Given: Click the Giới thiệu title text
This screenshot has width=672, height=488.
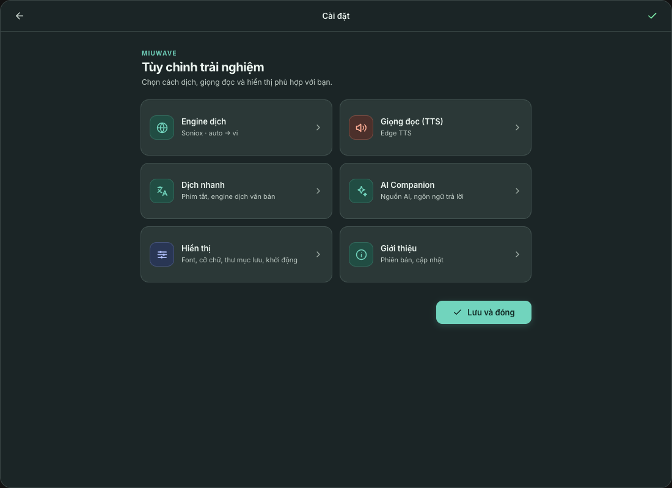Looking at the screenshot, I should [x=398, y=248].
